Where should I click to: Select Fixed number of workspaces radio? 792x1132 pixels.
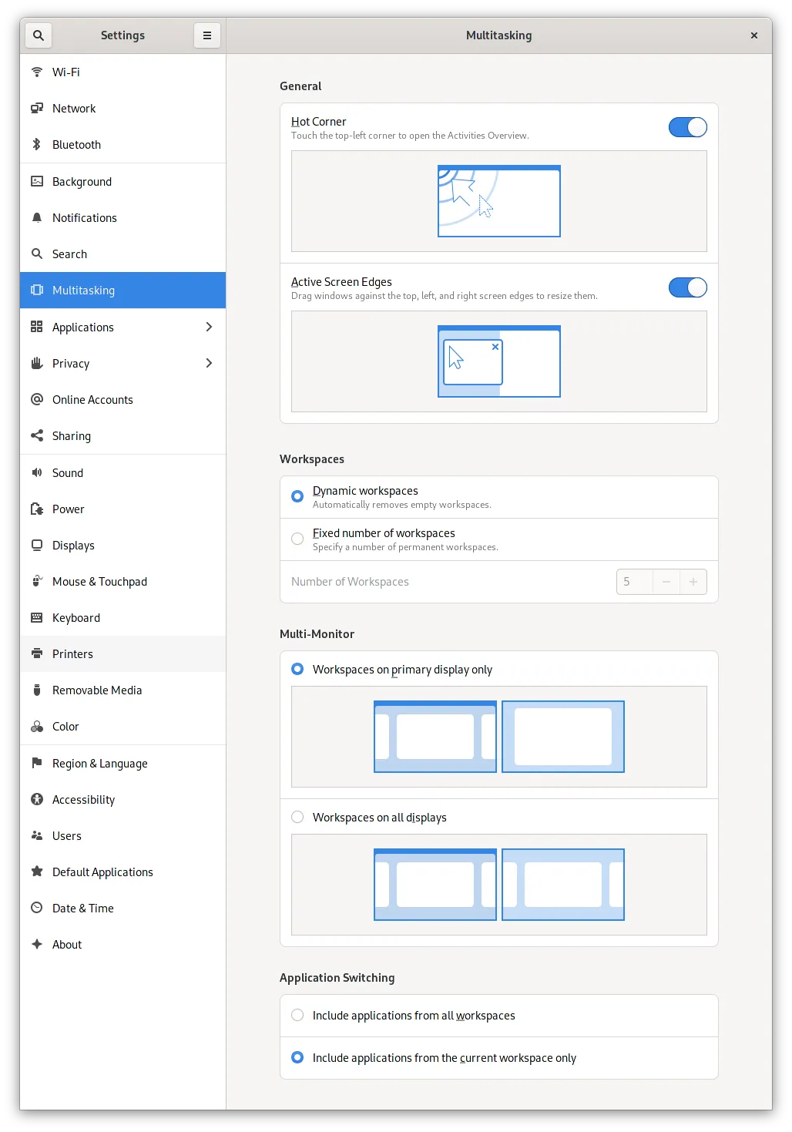coord(297,539)
